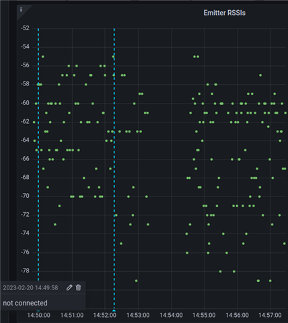
Task: Click the 14:57:00 x-axis time label
Action: (270, 315)
